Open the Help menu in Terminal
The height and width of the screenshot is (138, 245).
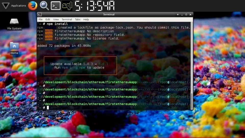pos(86,19)
